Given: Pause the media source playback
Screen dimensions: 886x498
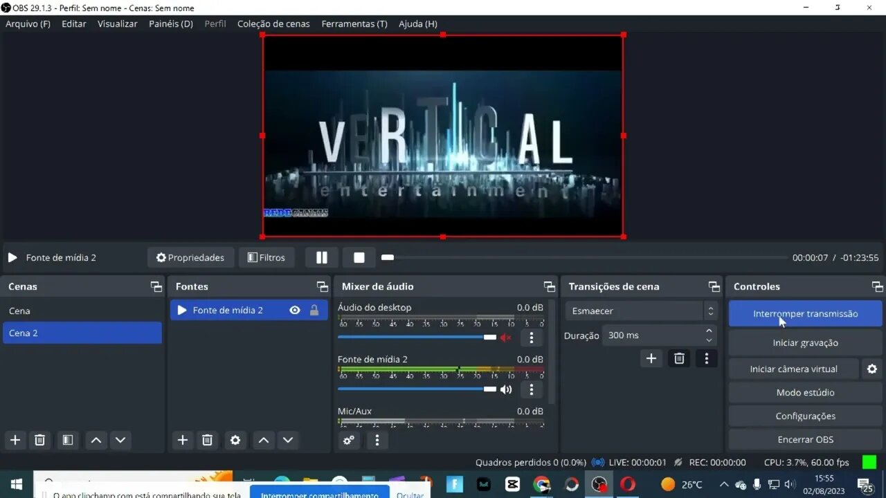Looking at the screenshot, I should click(x=322, y=257).
